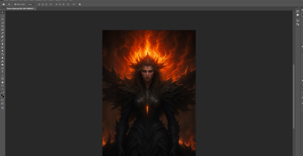Select the Rectangular Marquee tool
Image resolution: width=303 pixels, height=156 pixels.
pos(3,16)
